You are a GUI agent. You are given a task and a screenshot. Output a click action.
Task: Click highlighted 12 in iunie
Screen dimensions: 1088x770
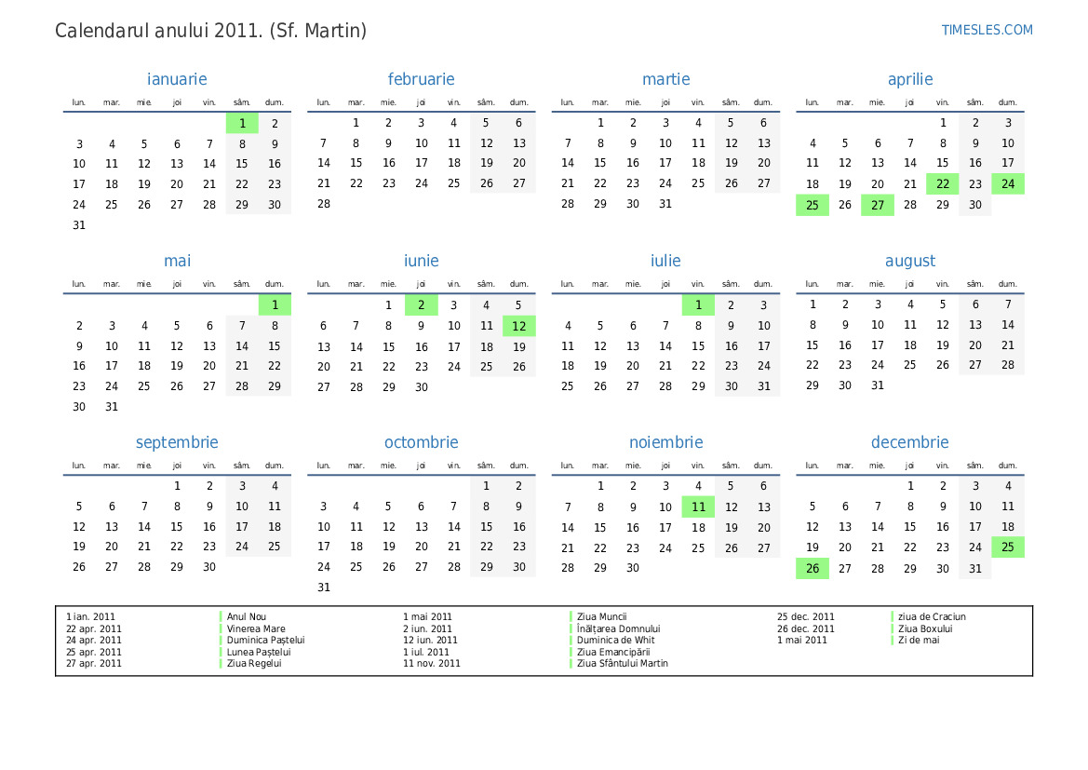coord(519,326)
